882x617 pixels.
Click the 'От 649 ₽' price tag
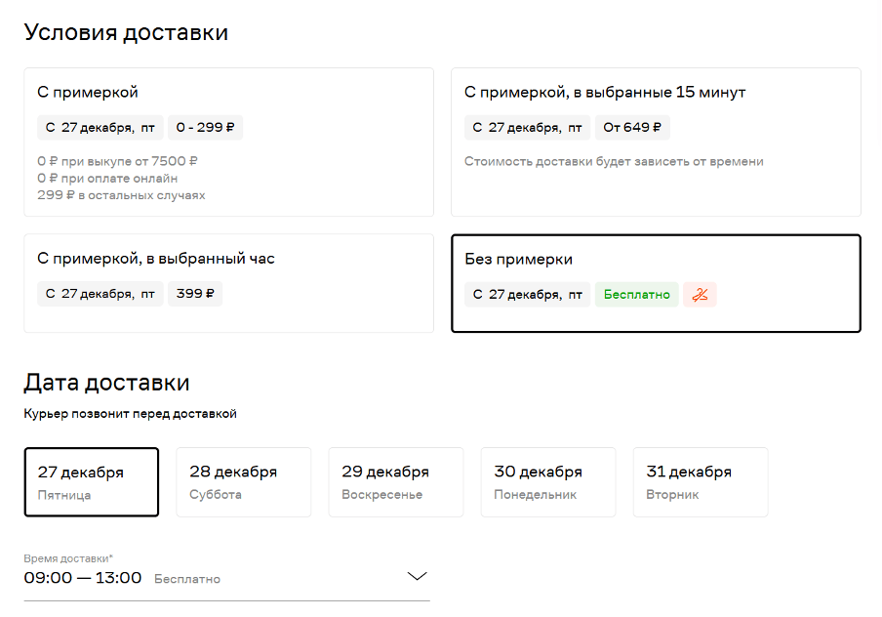[632, 128]
